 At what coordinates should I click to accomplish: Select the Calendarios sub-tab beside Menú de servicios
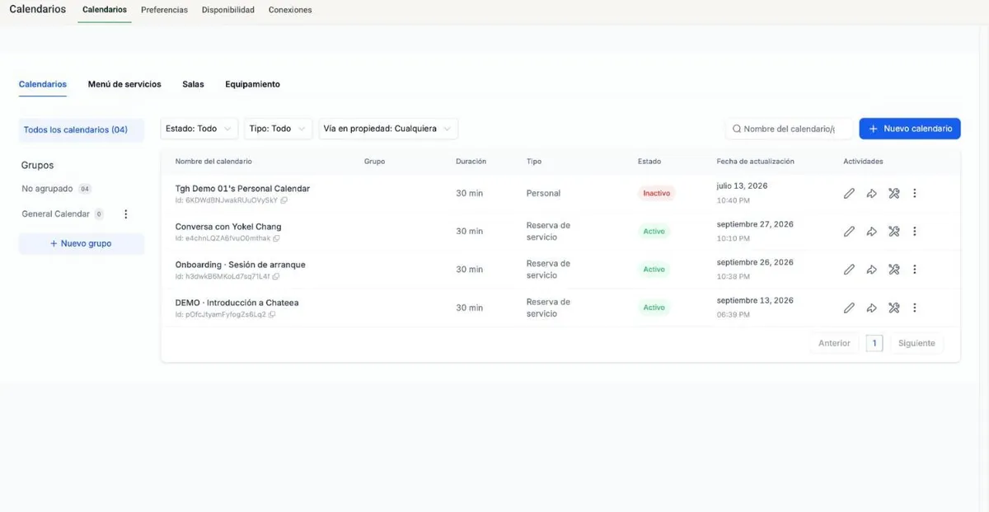coord(43,84)
